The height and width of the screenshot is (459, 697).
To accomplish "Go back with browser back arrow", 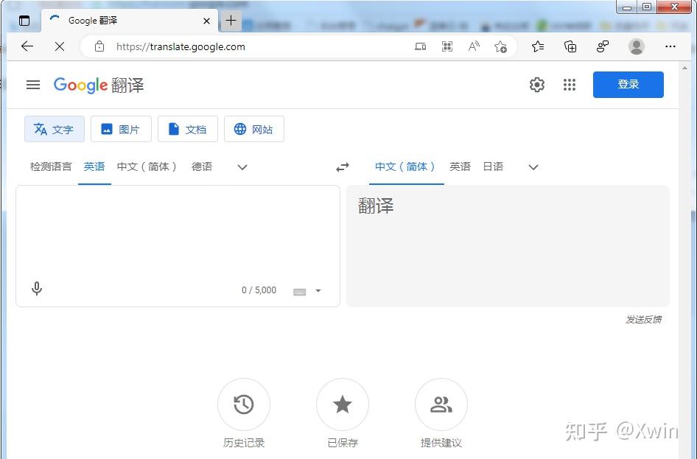I will point(27,46).
